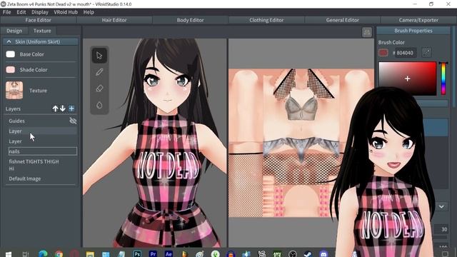Click the Texture thumbnail preview
Image resolution: width=457 pixels, height=257 pixels.
coord(14,91)
